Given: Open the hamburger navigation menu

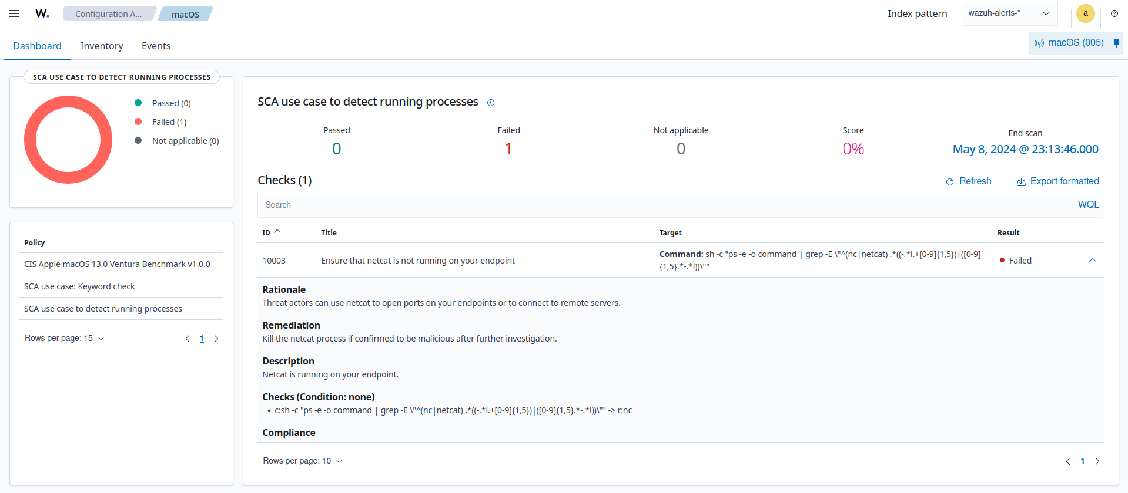Looking at the screenshot, I should click(x=14, y=13).
